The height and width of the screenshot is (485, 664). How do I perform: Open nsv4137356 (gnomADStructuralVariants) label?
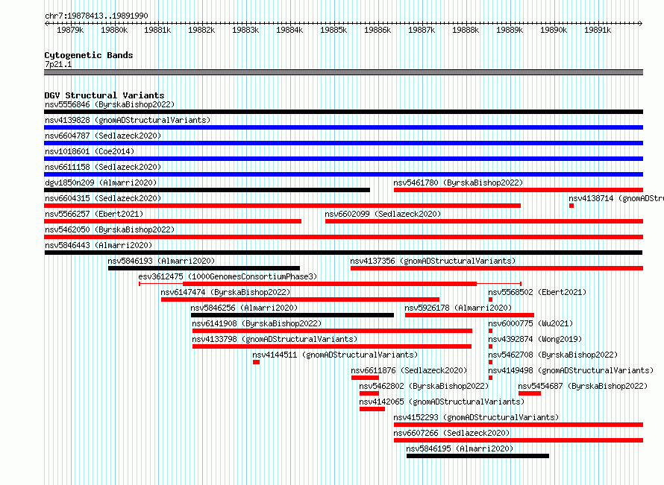(433, 261)
